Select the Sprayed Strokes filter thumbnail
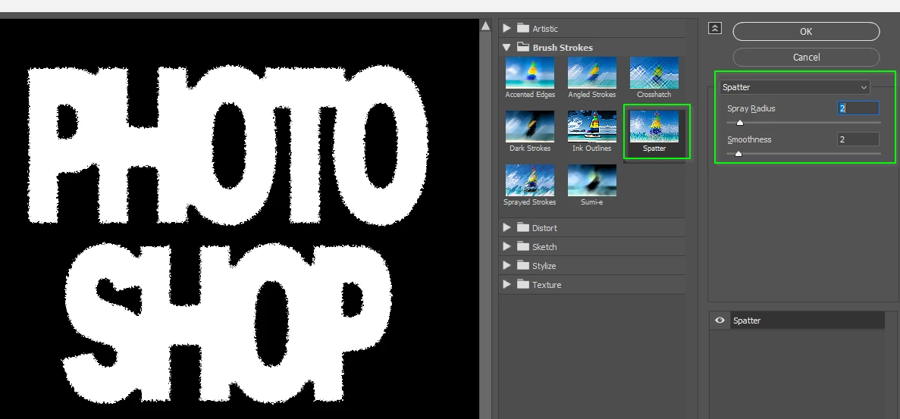This screenshot has width=900, height=419. tap(530, 180)
